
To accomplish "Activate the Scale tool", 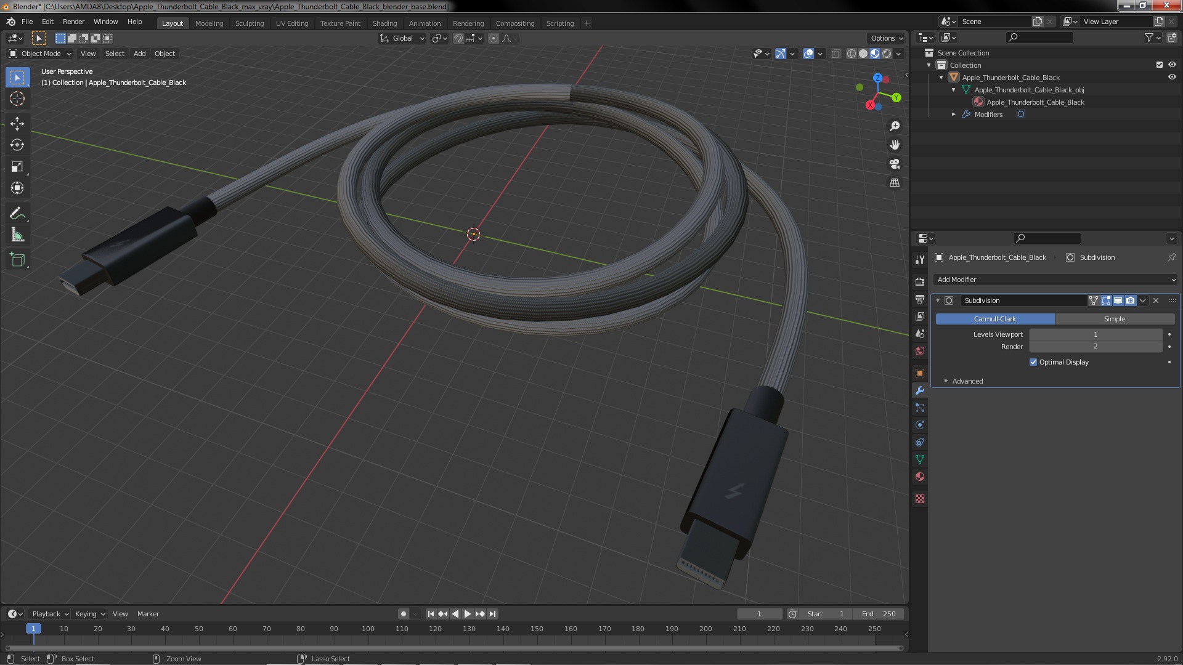I will pyautogui.click(x=17, y=167).
